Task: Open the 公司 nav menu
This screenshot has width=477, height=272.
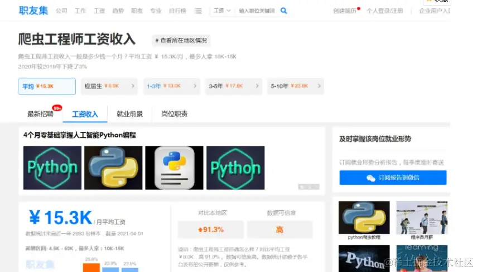Action: tap(61, 11)
